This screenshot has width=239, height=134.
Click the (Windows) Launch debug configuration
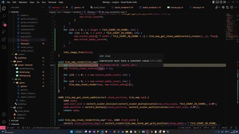46,128
